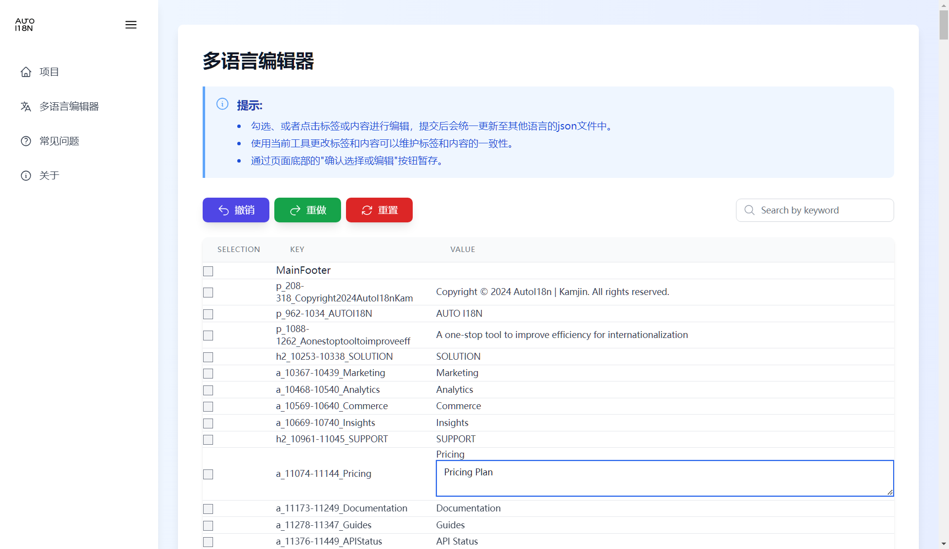Image resolution: width=949 pixels, height=549 pixels.
Task: Check the MainFooter group checkbox
Action: (208, 271)
